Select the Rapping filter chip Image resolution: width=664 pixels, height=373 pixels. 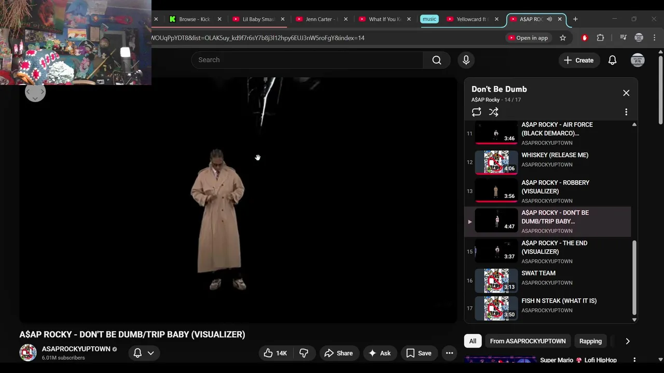click(x=590, y=341)
